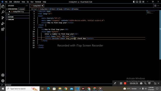This screenshot has height=91, width=161.
Task: Open the Extensions view
Action: click(3, 29)
